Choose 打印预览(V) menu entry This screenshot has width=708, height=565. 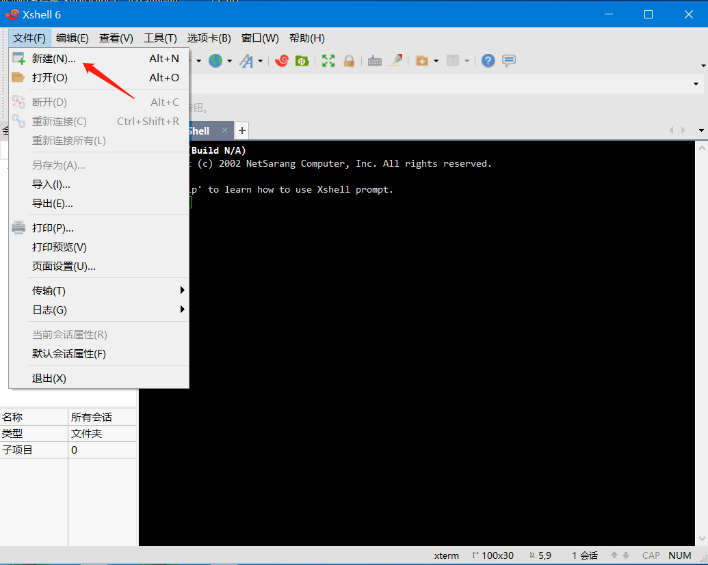tap(99, 247)
